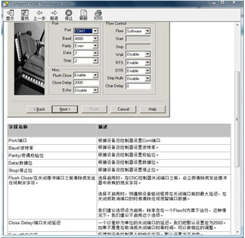Open the DTR dropdown
Viewport: 245px width, 238px height.
coord(148,70)
